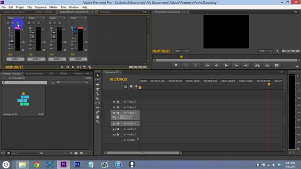Click the Project panel search field
This screenshot has width=301, height=169.
[x=24, y=83]
